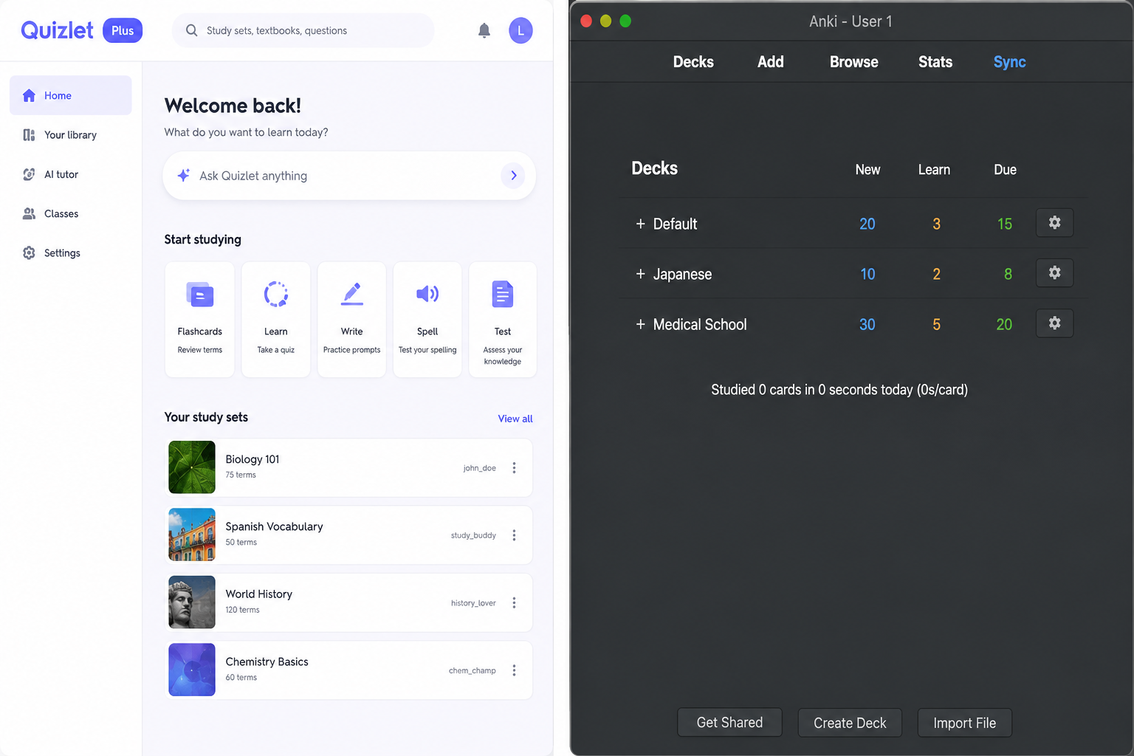Open the Medical School deck by name
This screenshot has width=1134, height=756.
(700, 324)
